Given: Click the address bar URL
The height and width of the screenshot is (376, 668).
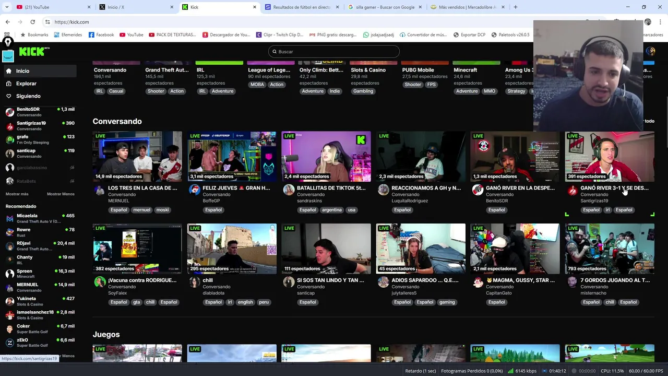Looking at the screenshot, I should point(71,22).
